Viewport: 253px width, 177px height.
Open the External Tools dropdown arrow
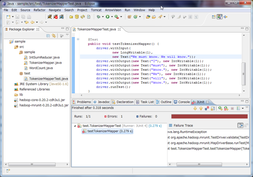pyautogui.click(x=121, y=17)
